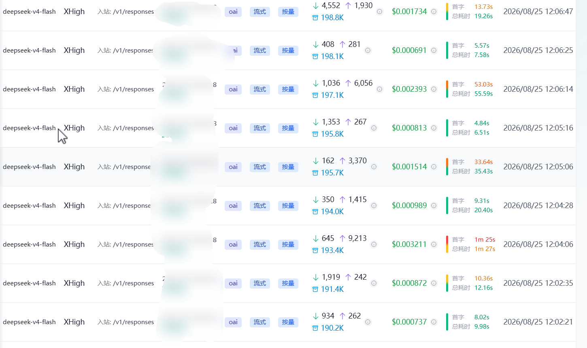Click the 按量 tag in the 12:06:14 row
The height and width of the screenshot is (348, 587).
coord(288,89)
